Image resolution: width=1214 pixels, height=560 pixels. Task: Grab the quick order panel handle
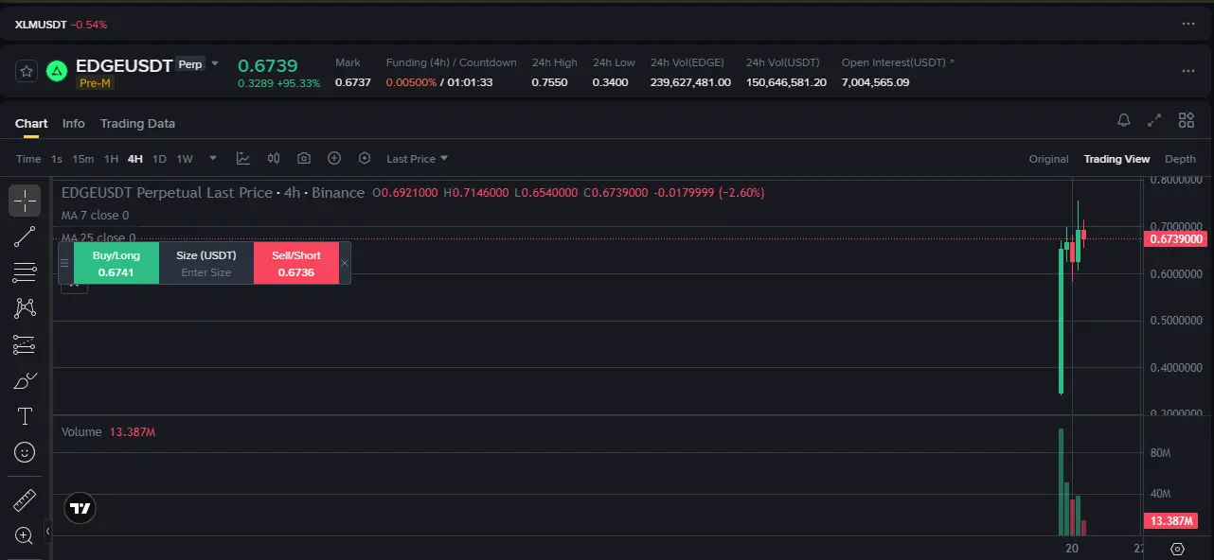coord(64,263)
